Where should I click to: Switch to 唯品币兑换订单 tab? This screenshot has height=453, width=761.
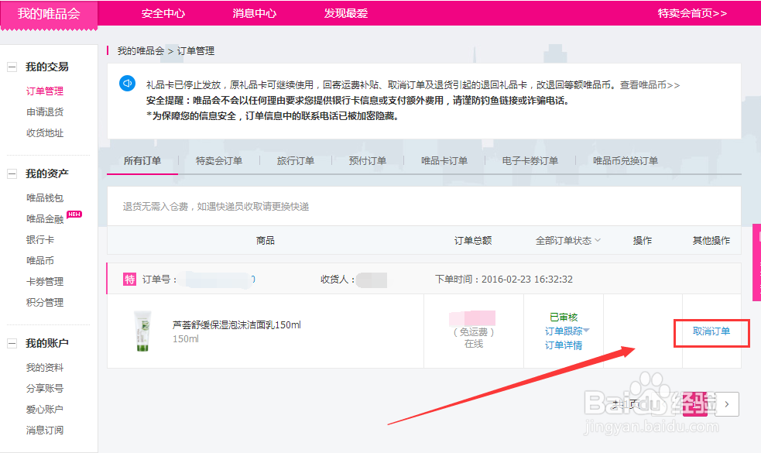(625, 161)
